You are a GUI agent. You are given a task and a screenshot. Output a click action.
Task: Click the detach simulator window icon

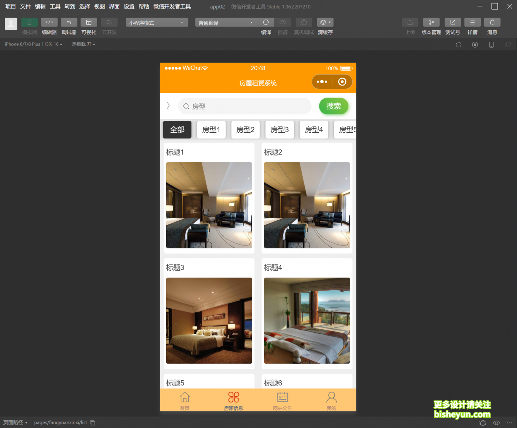(x=508, y=44)
